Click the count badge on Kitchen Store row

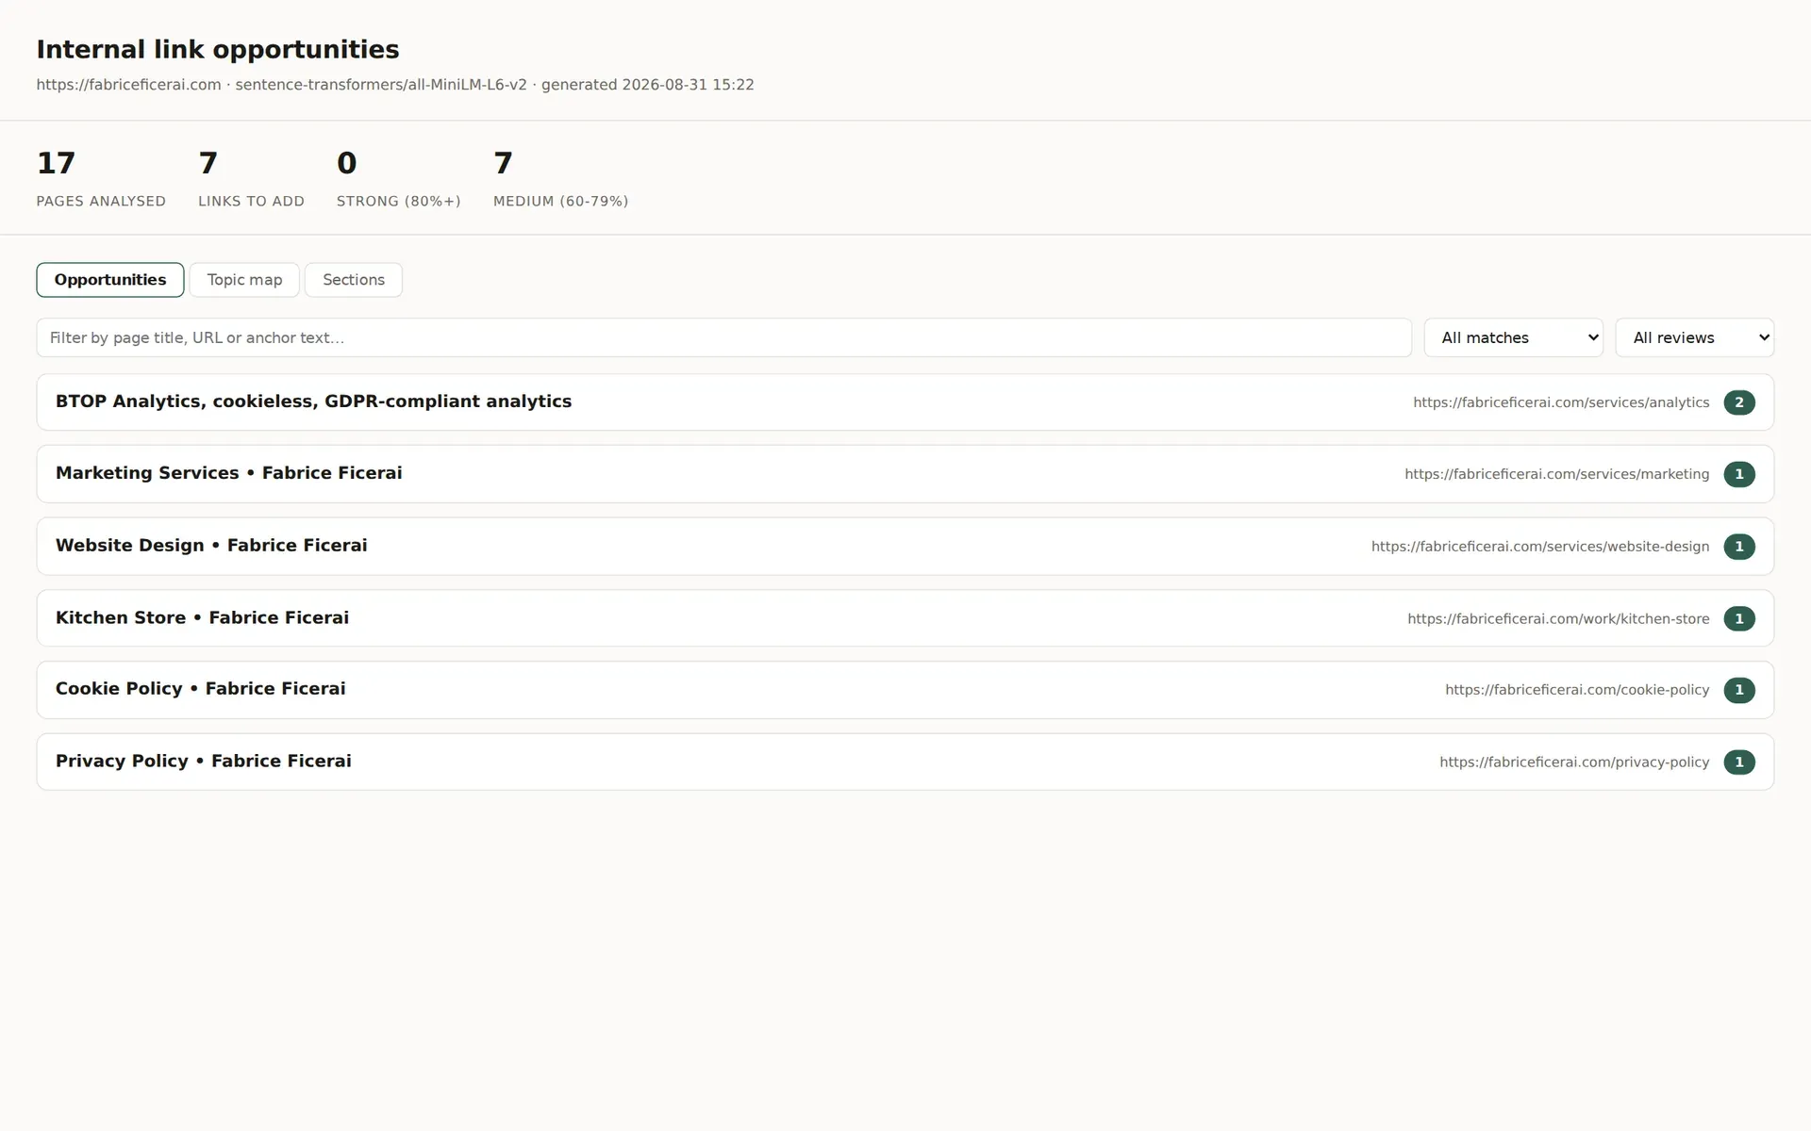1739,618
